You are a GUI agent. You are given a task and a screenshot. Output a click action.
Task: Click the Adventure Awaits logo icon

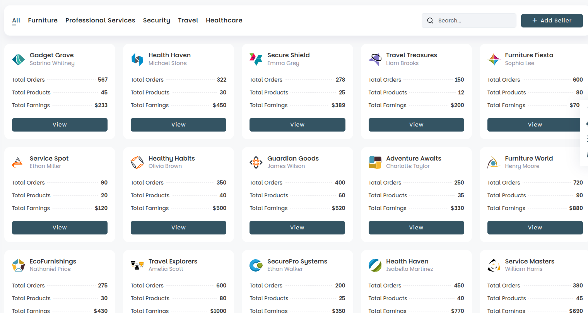pyautogui.click(x=375, y=162)
